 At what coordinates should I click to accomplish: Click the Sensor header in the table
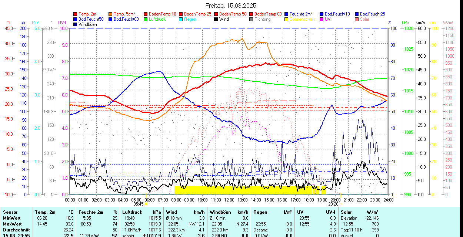pyautogui.click(x=10, y=212)
